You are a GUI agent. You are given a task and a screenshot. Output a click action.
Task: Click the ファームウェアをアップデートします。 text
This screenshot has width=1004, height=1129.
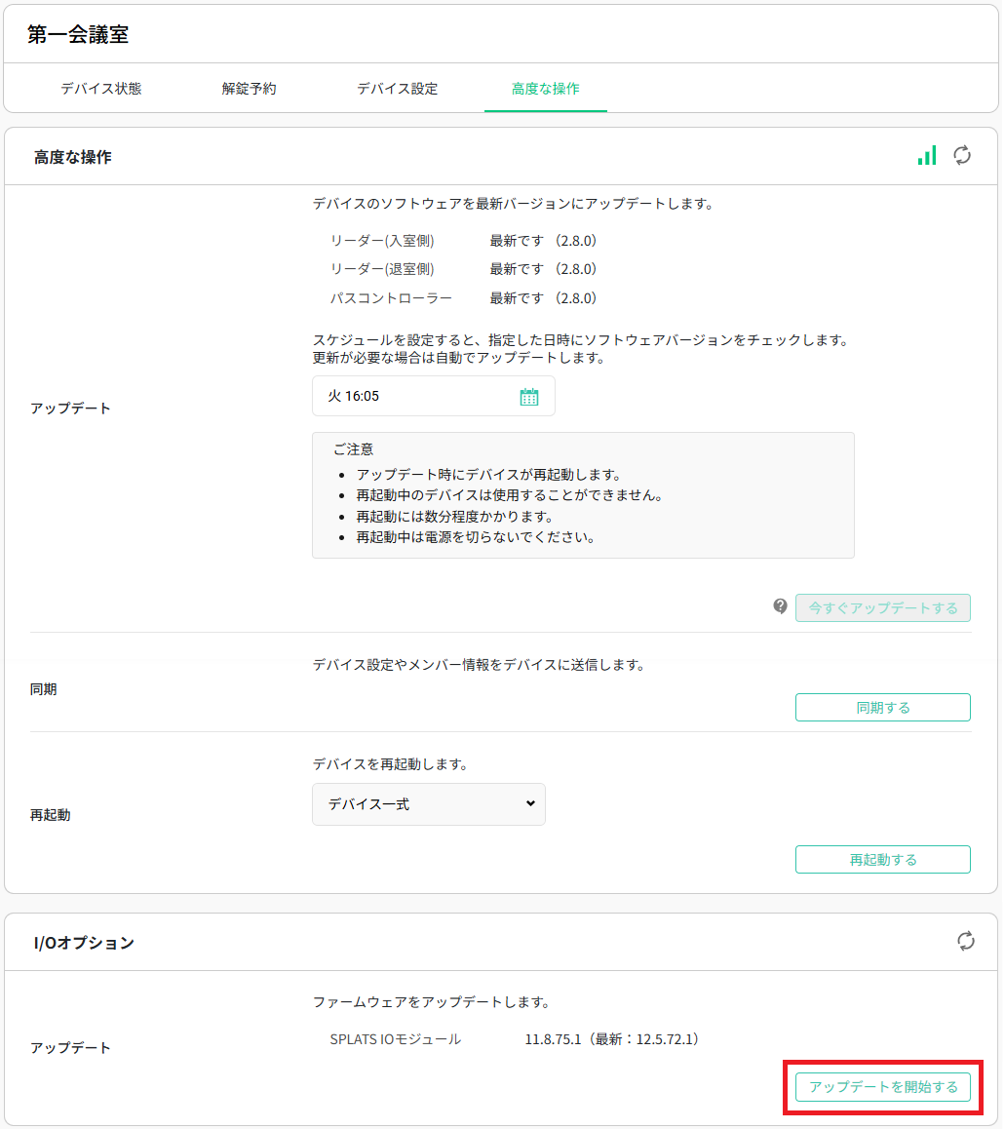(432, 1001)
